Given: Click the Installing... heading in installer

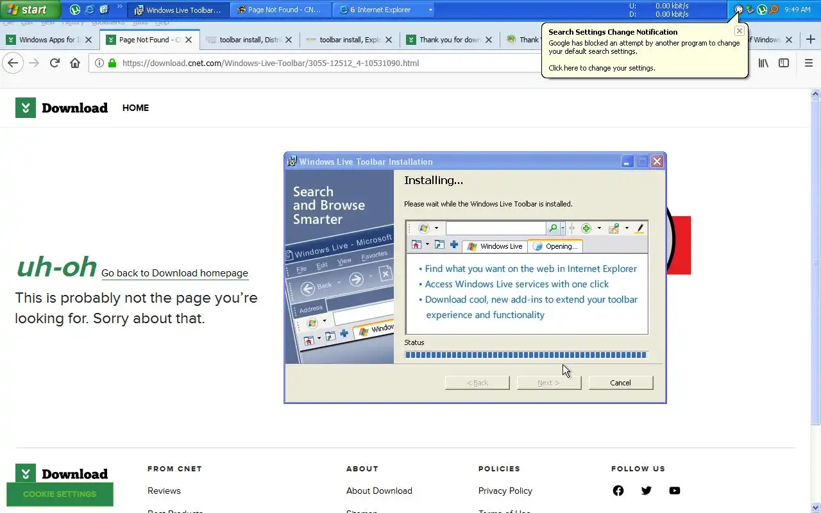Looking at the screenshot, I should tap(434, 181).
